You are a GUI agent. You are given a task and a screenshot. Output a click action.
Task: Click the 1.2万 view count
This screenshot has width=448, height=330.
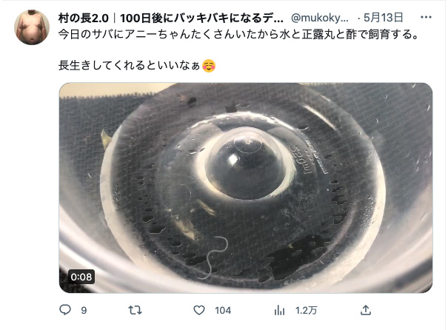click(x=307, y=310)
